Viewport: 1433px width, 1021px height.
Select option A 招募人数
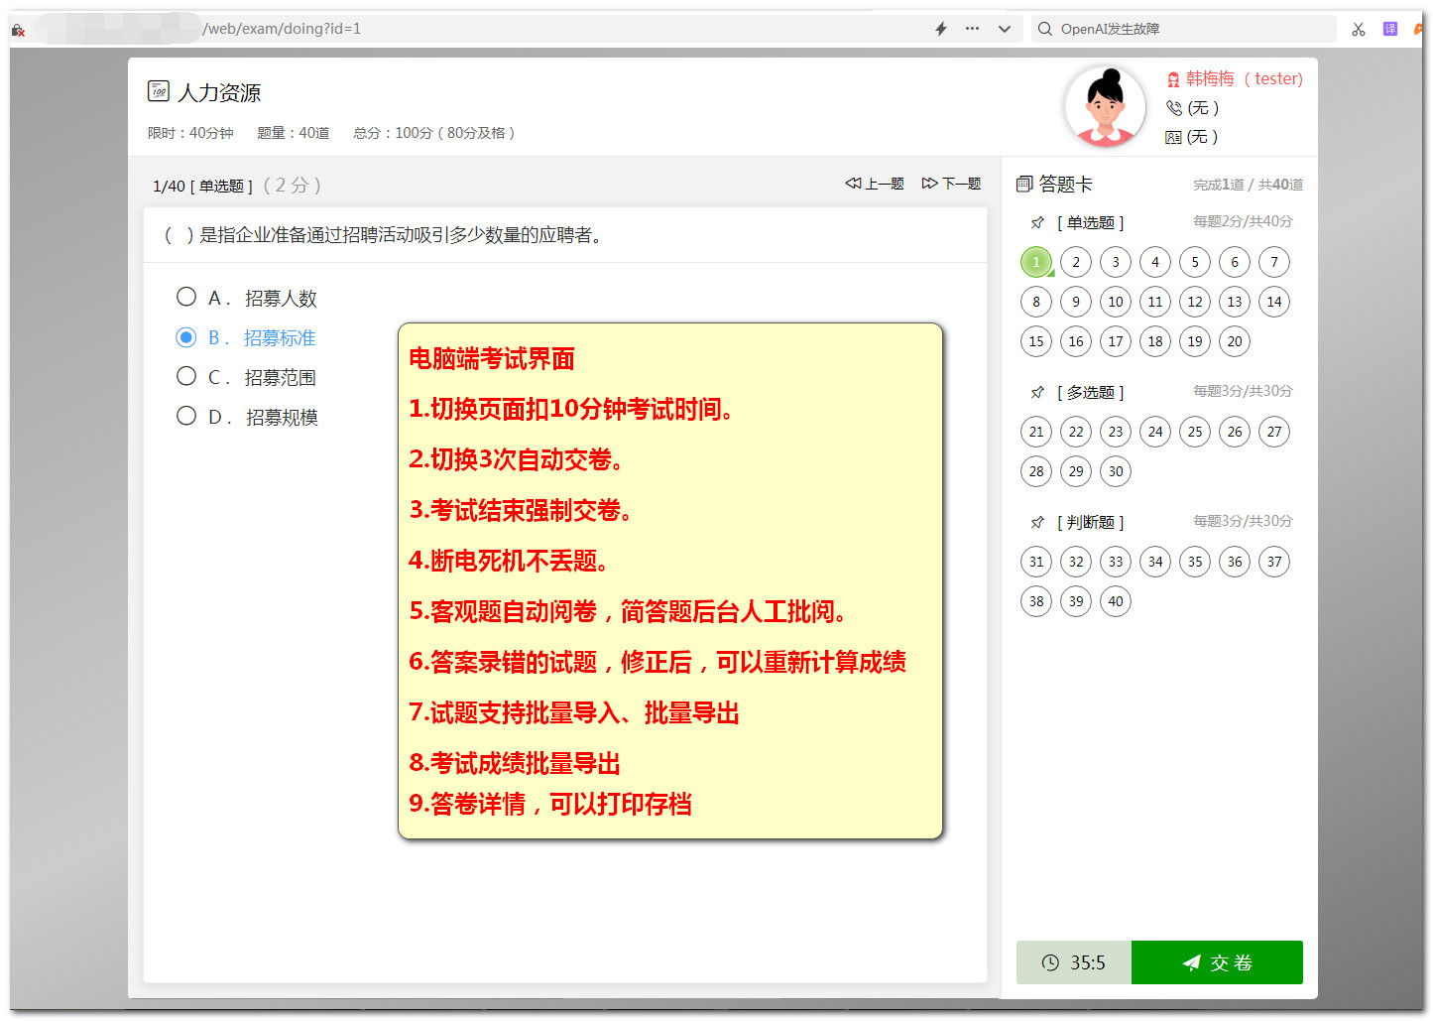(186, 297)
